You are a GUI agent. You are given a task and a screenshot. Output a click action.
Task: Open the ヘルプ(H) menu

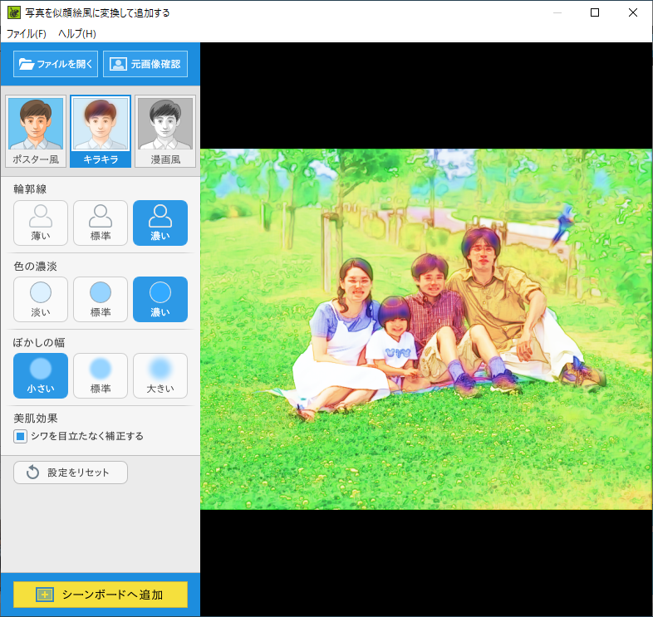[x=76, y=34]
